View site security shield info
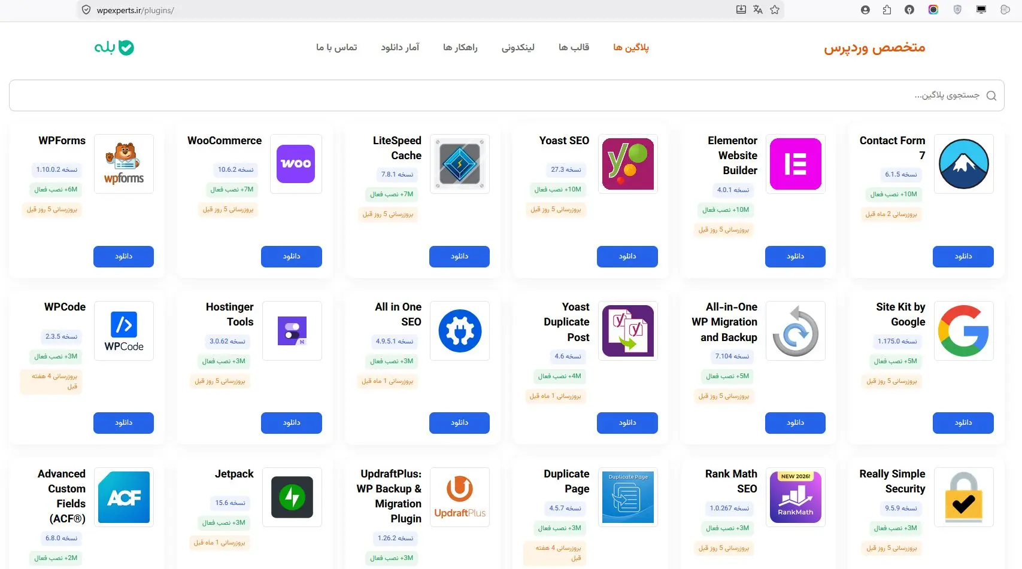 86,10
